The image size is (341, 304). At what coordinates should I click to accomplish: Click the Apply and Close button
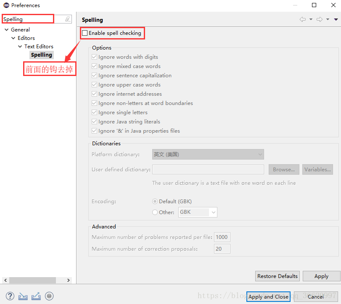click(268, 296)
